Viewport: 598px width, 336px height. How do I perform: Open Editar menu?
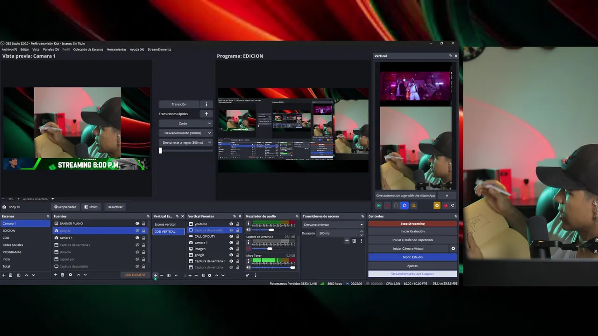pyautogui.click(x=25, y=49)
